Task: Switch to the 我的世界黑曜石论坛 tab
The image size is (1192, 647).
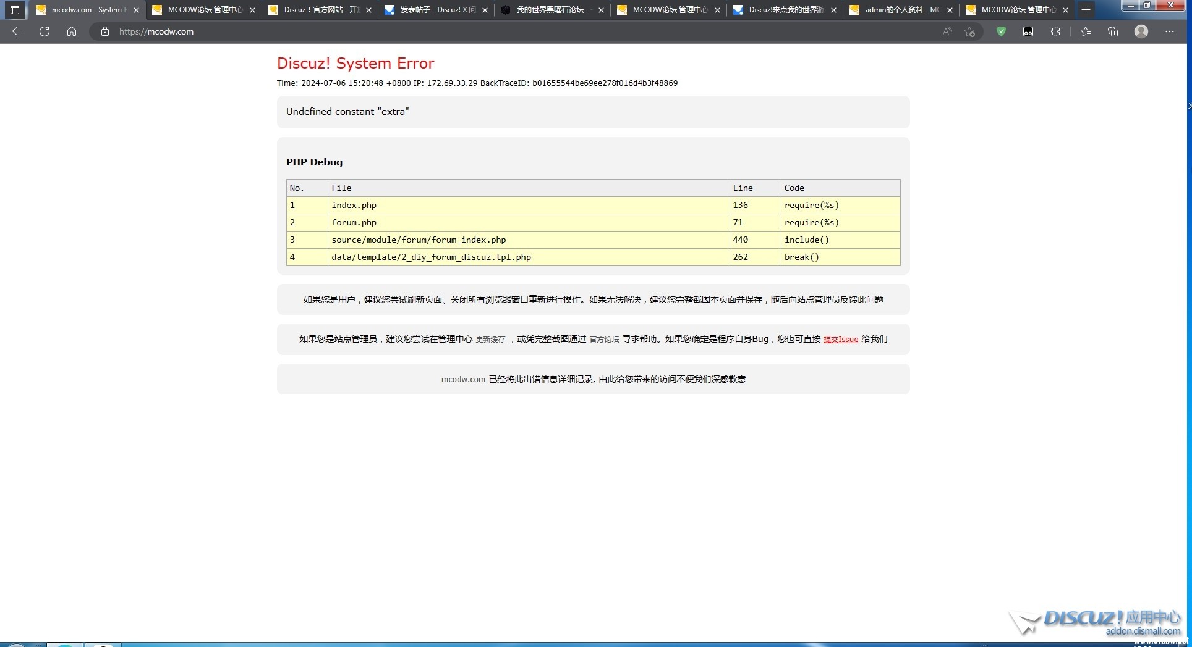Action: [551, 10]
